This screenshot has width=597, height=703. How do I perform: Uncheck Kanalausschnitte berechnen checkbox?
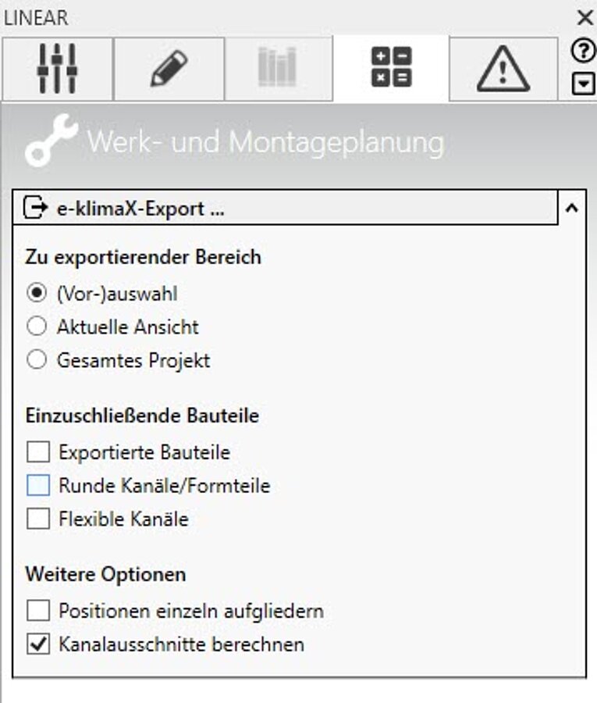click(x=38, y=644)
